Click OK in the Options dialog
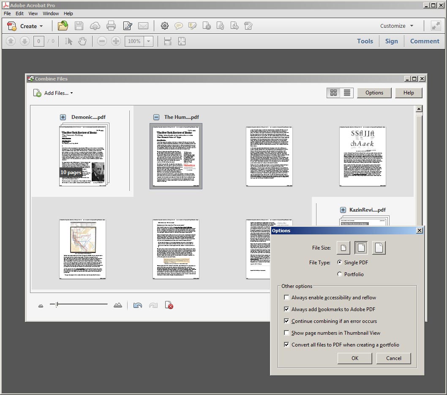 (x=354, y=358)
